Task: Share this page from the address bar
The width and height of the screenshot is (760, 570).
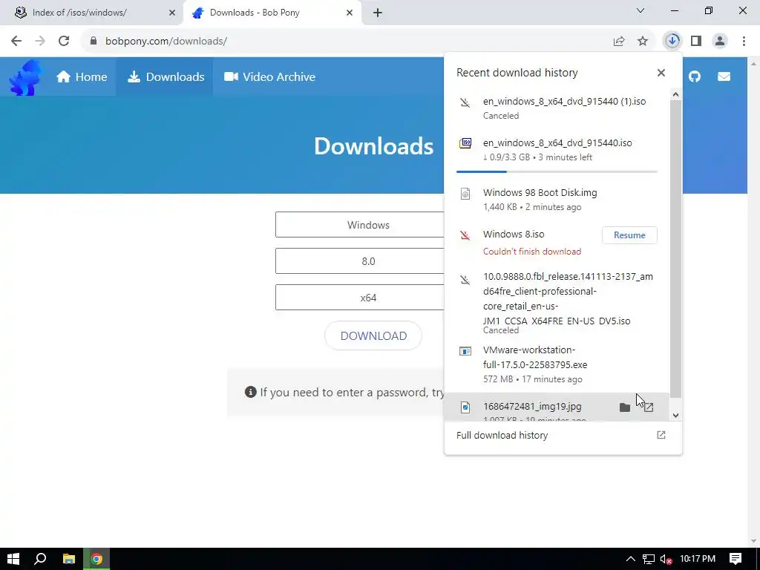Action: tap(618, 41)
